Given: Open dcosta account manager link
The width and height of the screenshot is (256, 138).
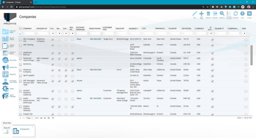Looking at the screenshot, I should (x=79, y=81).
